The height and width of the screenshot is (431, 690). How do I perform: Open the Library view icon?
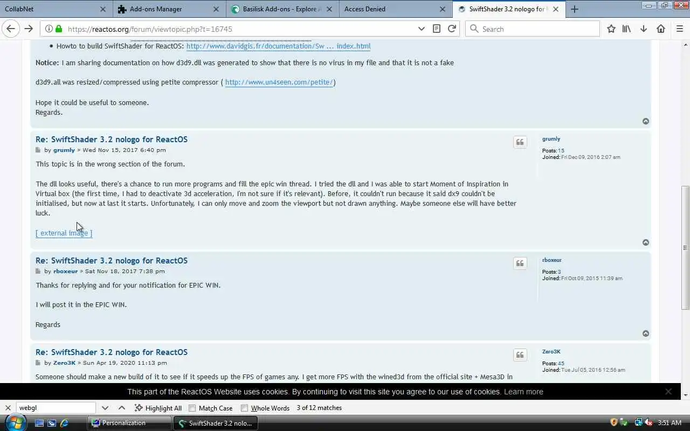(x=626, y=29)
